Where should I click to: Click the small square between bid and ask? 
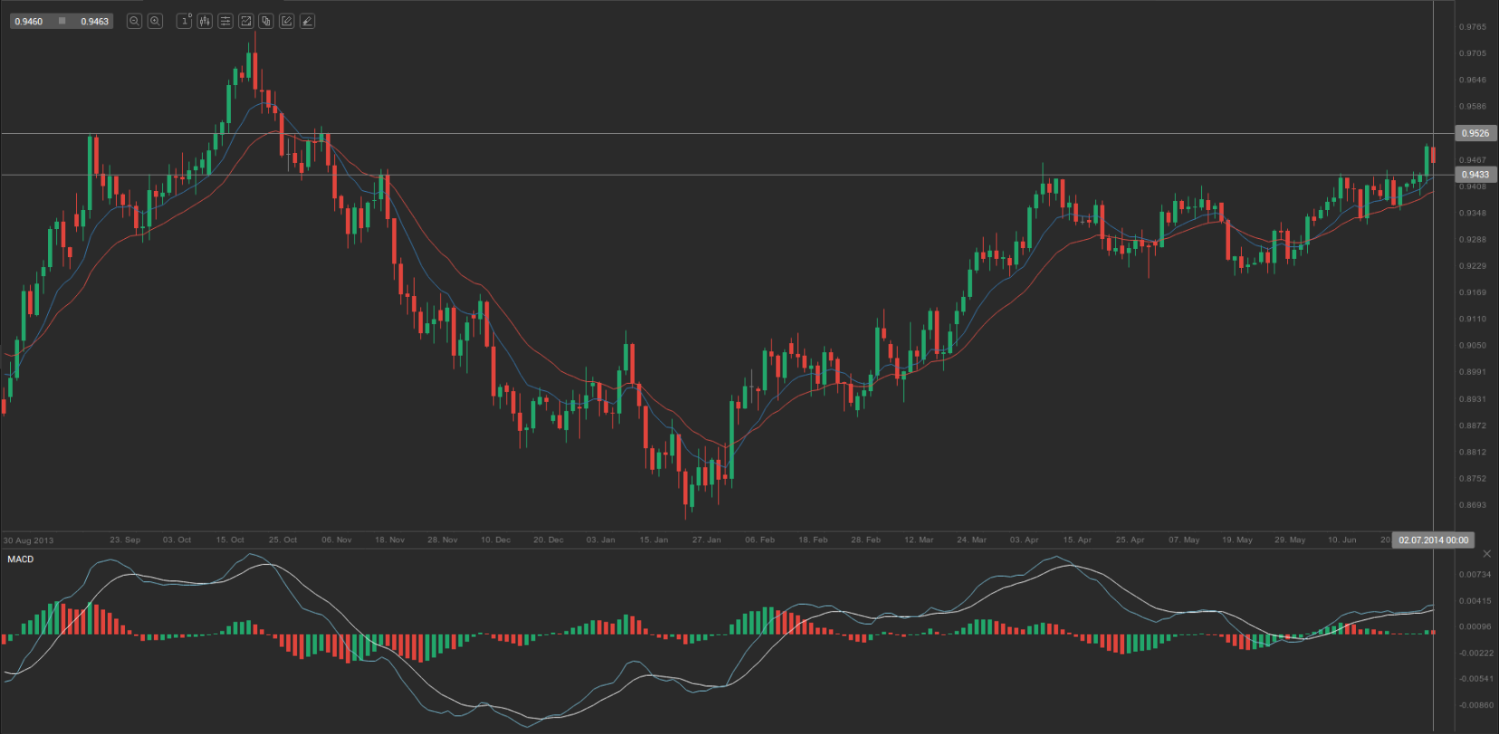coord(62,21)
